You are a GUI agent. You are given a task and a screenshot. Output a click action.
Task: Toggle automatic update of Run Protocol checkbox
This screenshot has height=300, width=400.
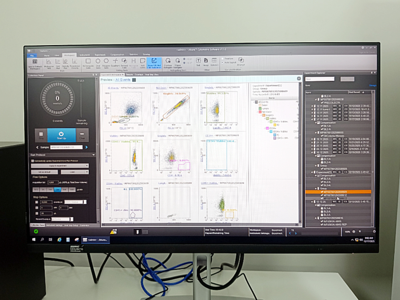[x=32, y=161]
